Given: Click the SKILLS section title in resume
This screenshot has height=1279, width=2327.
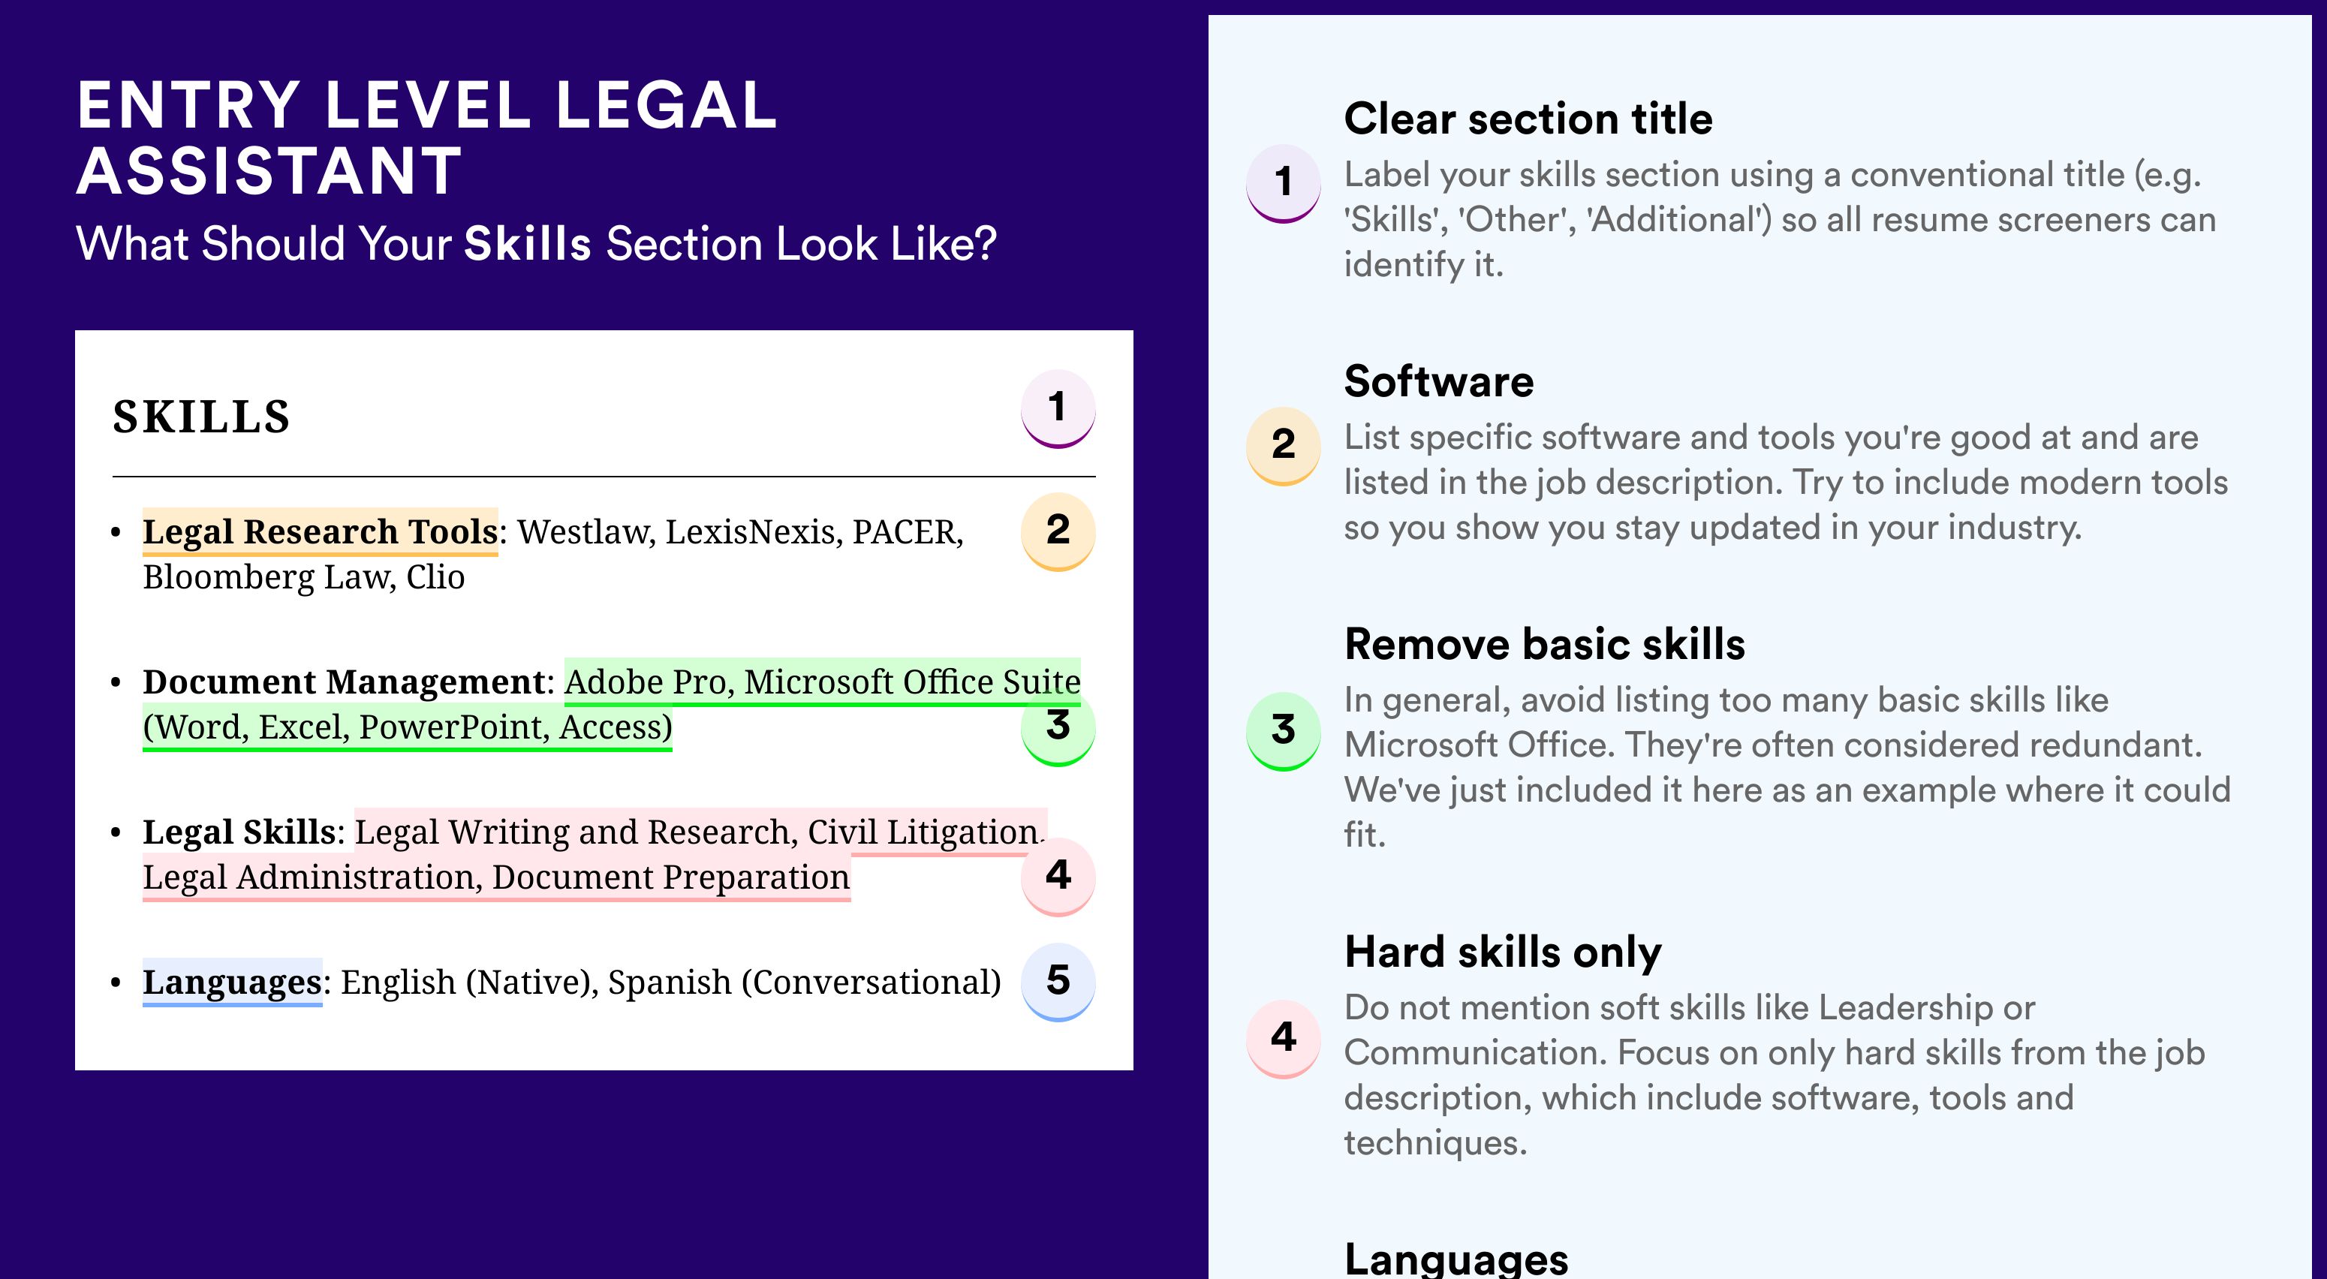Looking at the screenshot, I should click(200, 417).
